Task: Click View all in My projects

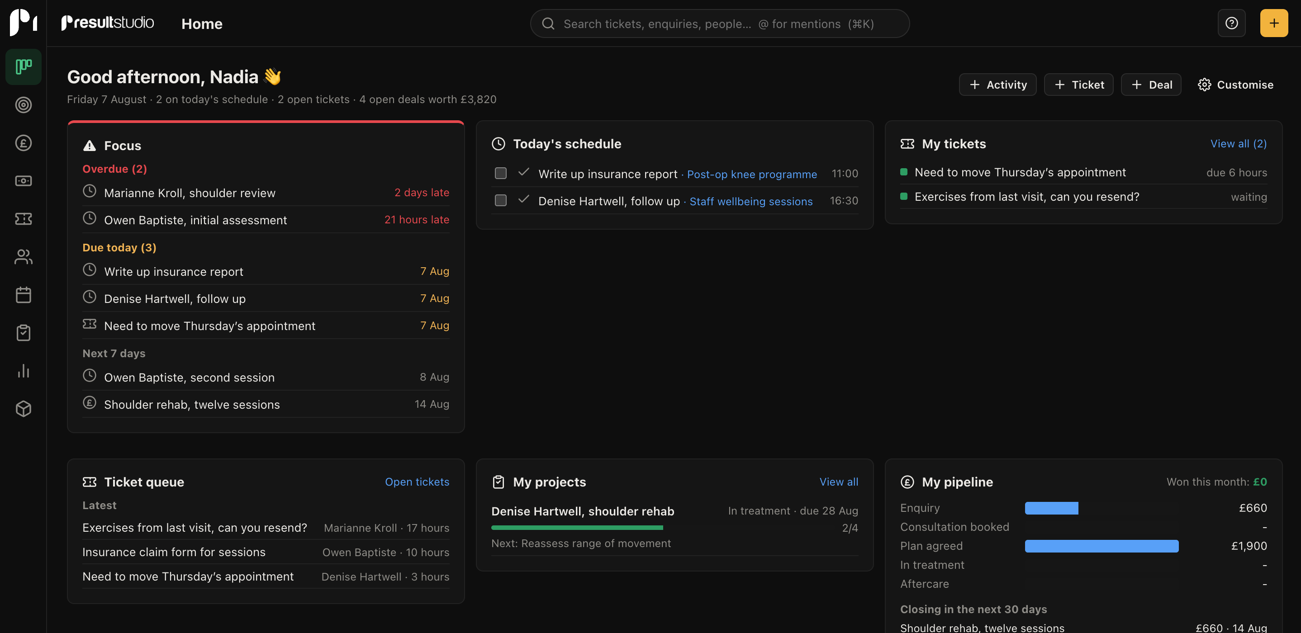Action: (839, 482)
